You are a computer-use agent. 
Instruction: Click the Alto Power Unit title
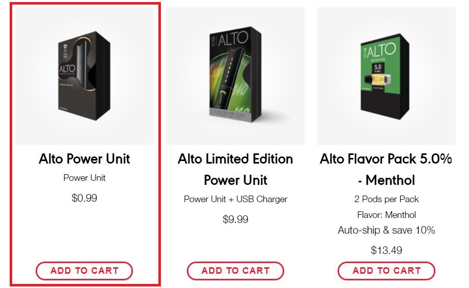click(85, 159)
